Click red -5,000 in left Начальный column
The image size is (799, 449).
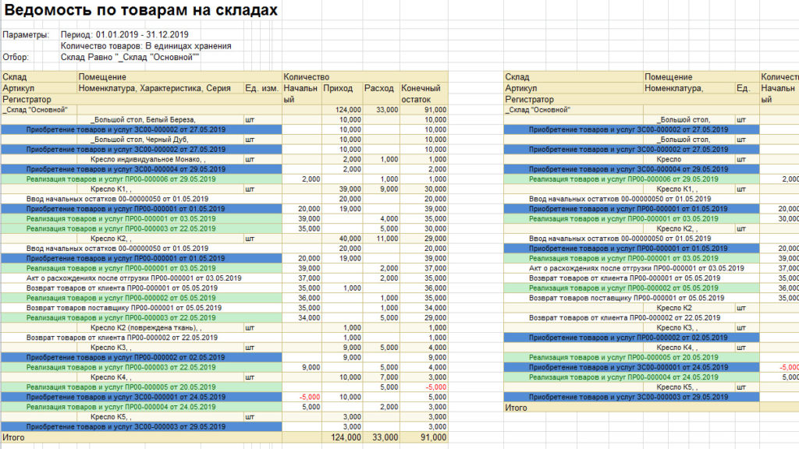[x=309, y=397]
